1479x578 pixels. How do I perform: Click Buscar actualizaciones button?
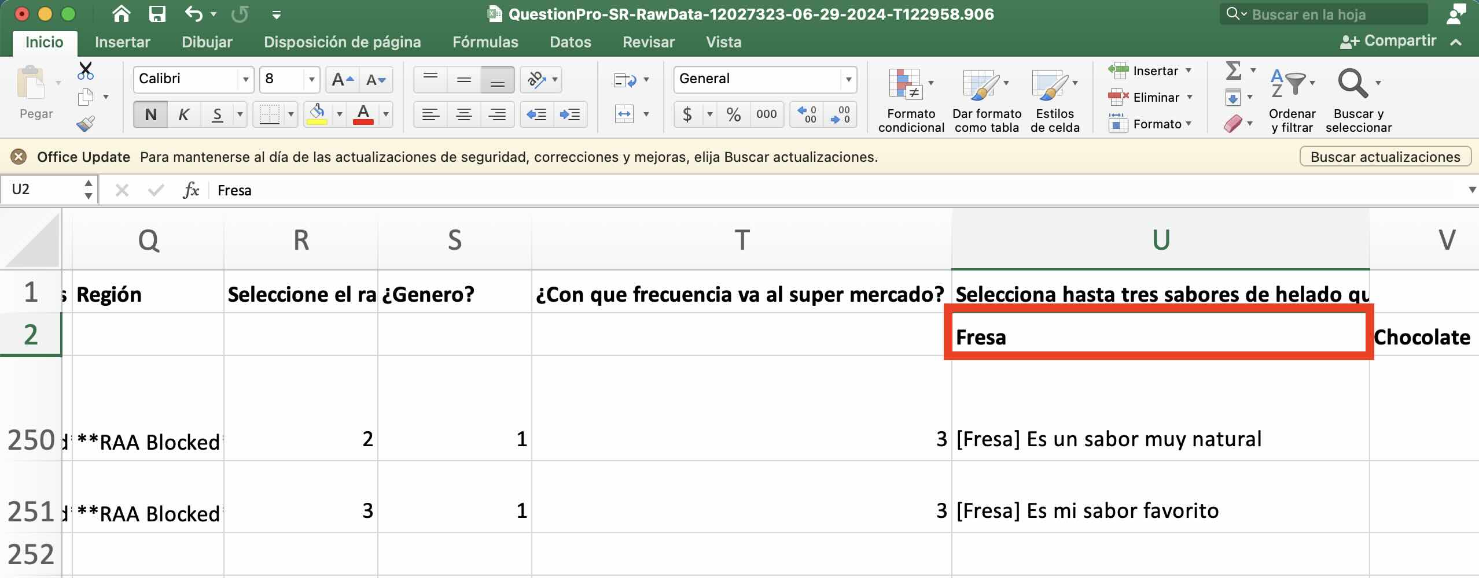coord(1385,157)
